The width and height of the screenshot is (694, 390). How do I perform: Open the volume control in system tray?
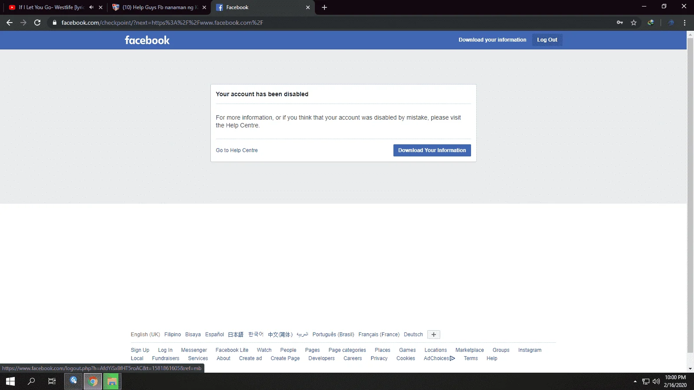coord(656,381)
